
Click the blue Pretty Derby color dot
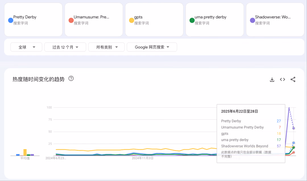11,20
